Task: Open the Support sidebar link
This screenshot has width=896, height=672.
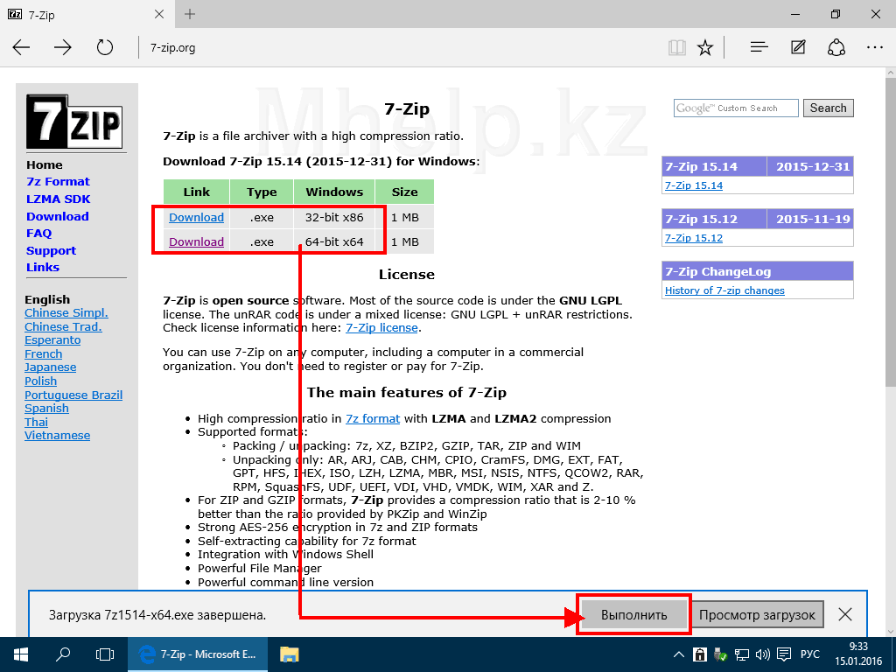Action: [x=51, y=250]
